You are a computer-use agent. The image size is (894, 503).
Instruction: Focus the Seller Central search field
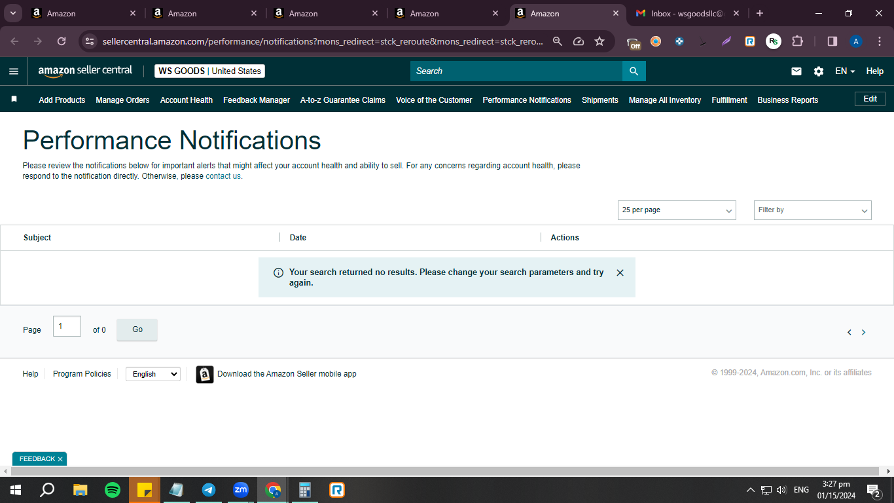[x=516, y=71]
